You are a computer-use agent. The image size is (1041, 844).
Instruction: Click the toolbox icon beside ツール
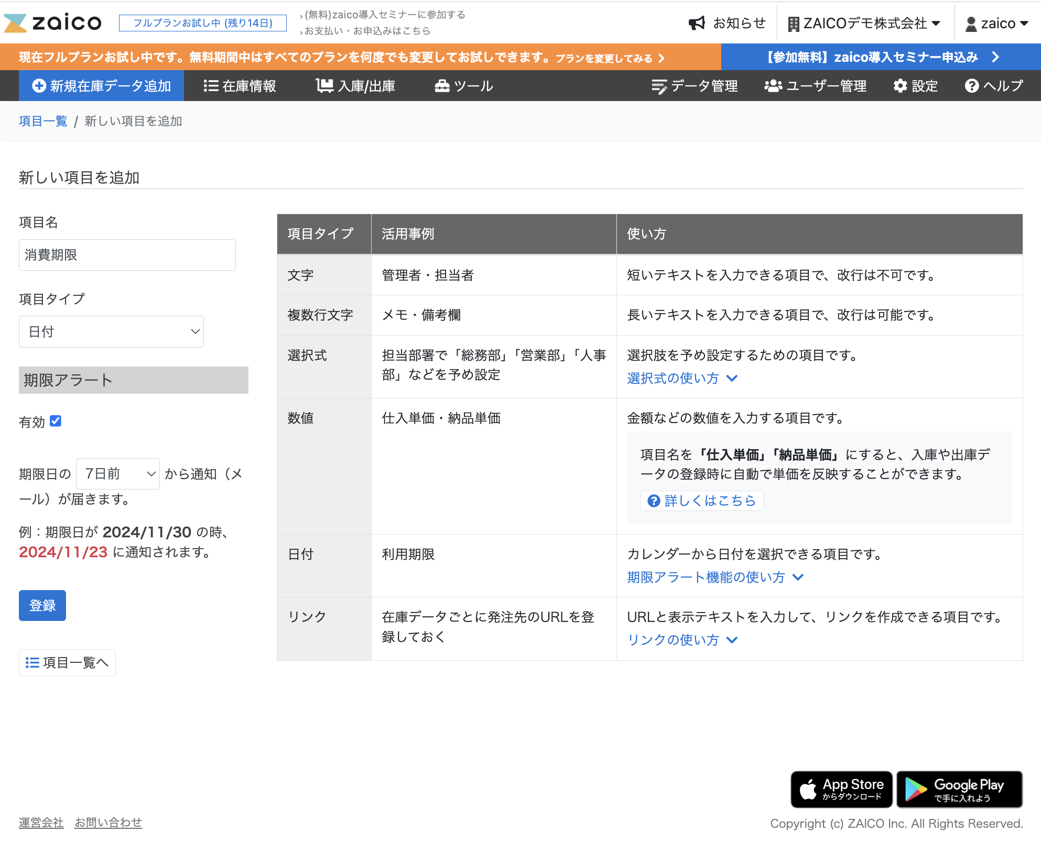(x=442, y=86)
